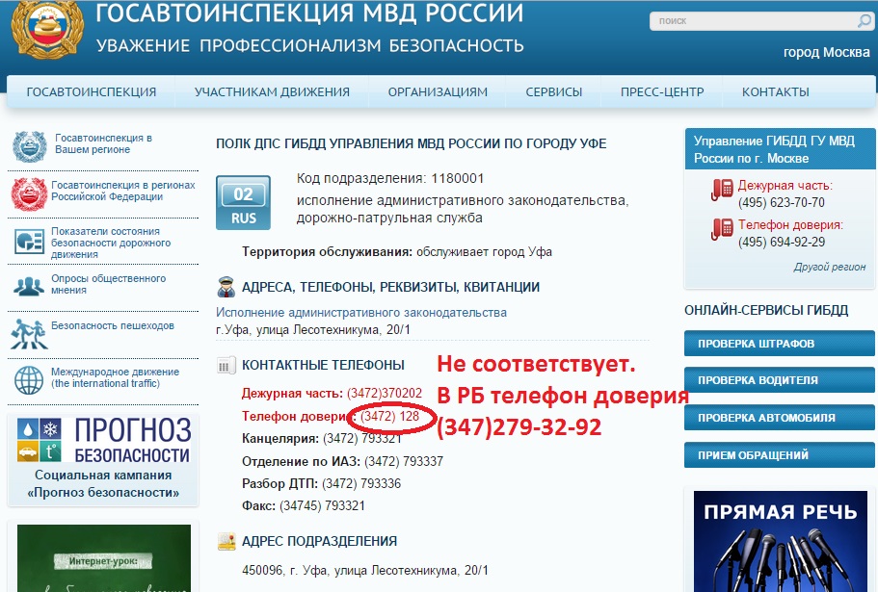Click the red phone icon beside Дежурная часть
878x592 pixels.
(x=722, y=190)
